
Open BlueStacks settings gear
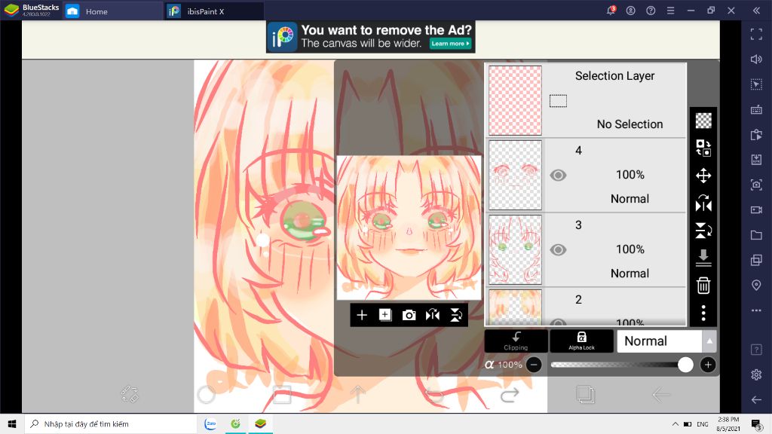coord(756,374)
